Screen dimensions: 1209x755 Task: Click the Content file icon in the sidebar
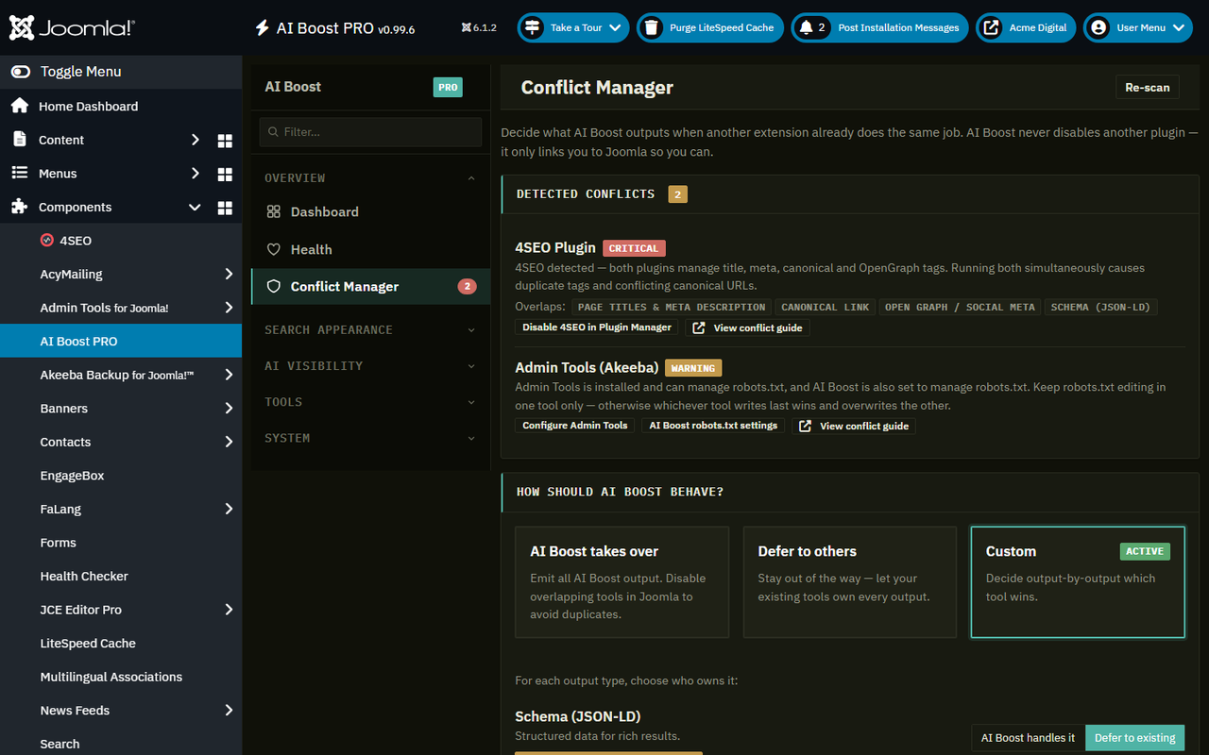tap(19, 140)
